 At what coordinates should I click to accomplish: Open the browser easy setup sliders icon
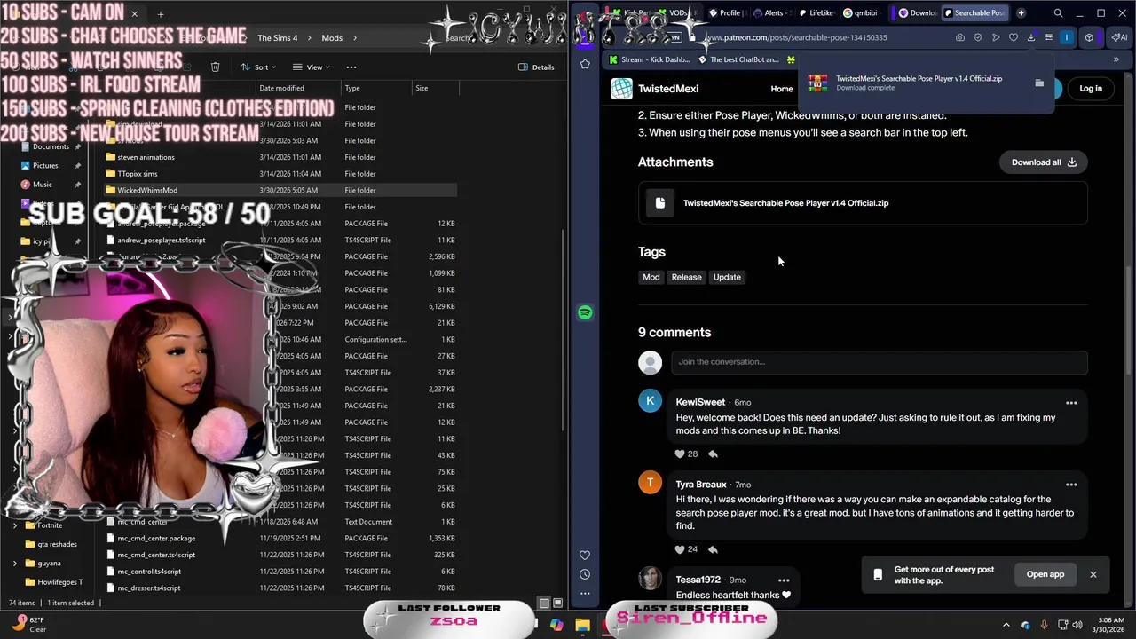[1049, 37]
